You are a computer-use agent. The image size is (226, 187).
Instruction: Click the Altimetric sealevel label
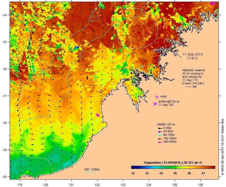tap(193, 70)
